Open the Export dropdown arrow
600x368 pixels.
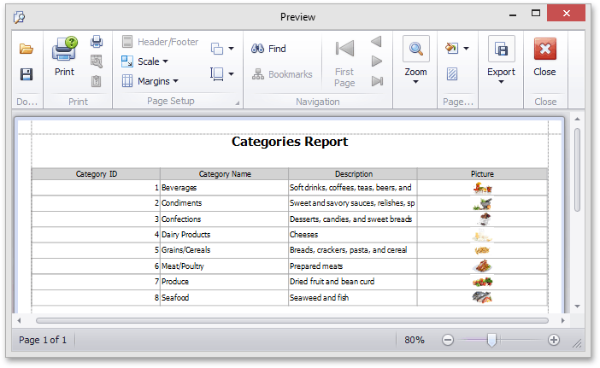(501, 82)
